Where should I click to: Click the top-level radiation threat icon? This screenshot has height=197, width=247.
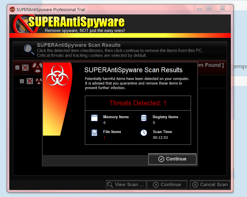pyautogui.click(x=37, y=67)
